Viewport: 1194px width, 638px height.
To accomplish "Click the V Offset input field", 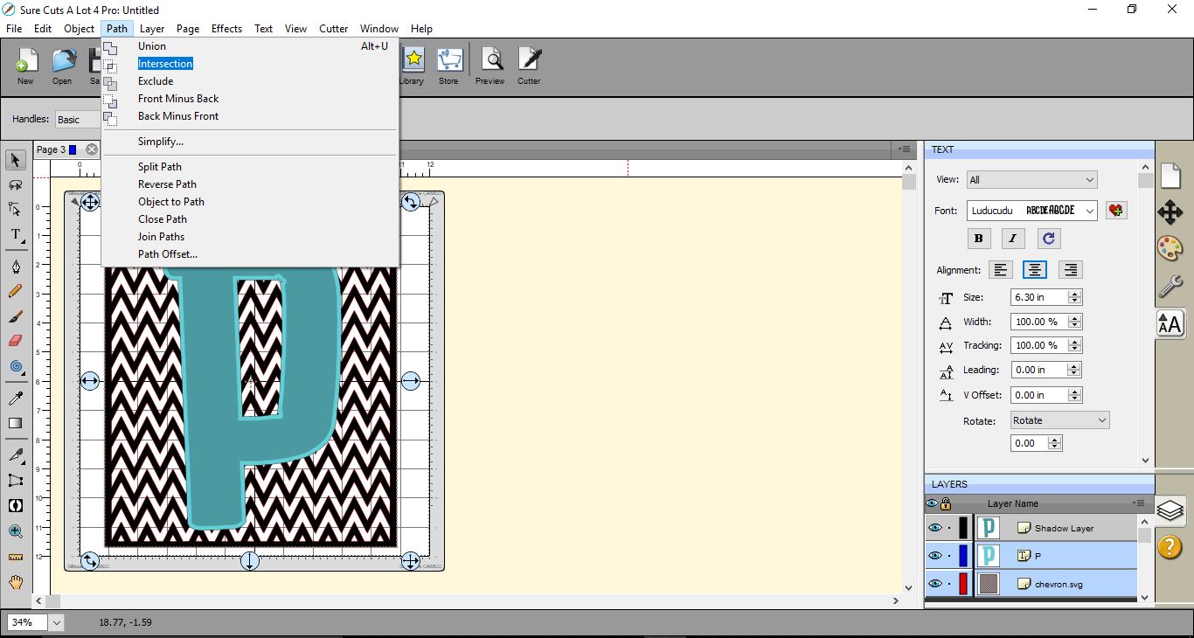I will [x=1039, y=395].
